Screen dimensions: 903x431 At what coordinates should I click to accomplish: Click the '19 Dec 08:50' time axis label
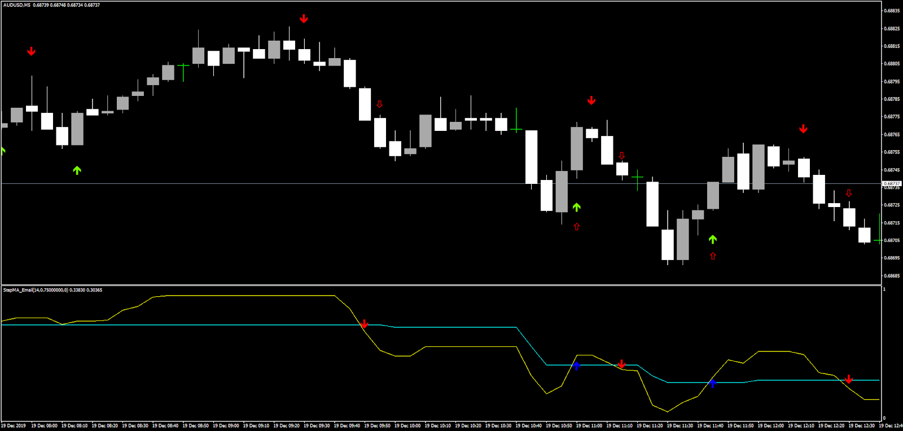click(196, 426)
